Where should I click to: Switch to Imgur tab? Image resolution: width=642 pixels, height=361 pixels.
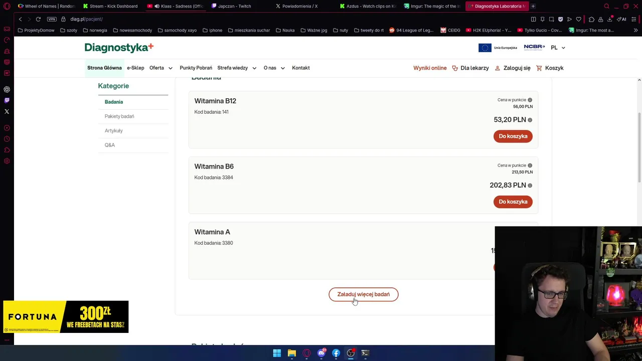click(x=432, y=6)
